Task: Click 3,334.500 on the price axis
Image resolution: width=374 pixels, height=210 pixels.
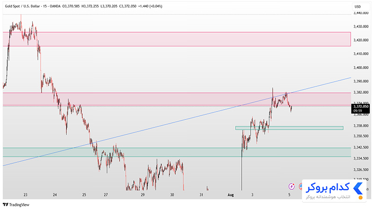Action: coord(361,158)
